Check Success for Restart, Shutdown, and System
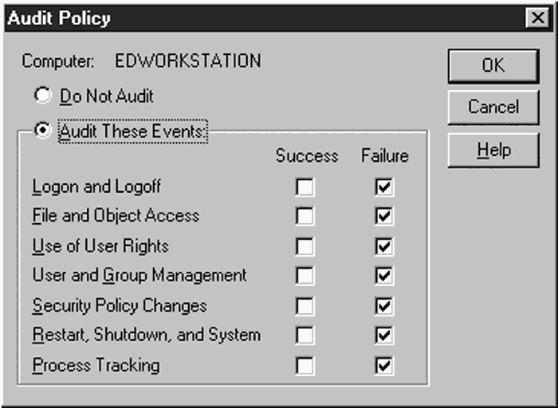Screen dimensions: 558x408 click(x=305, y=335)
